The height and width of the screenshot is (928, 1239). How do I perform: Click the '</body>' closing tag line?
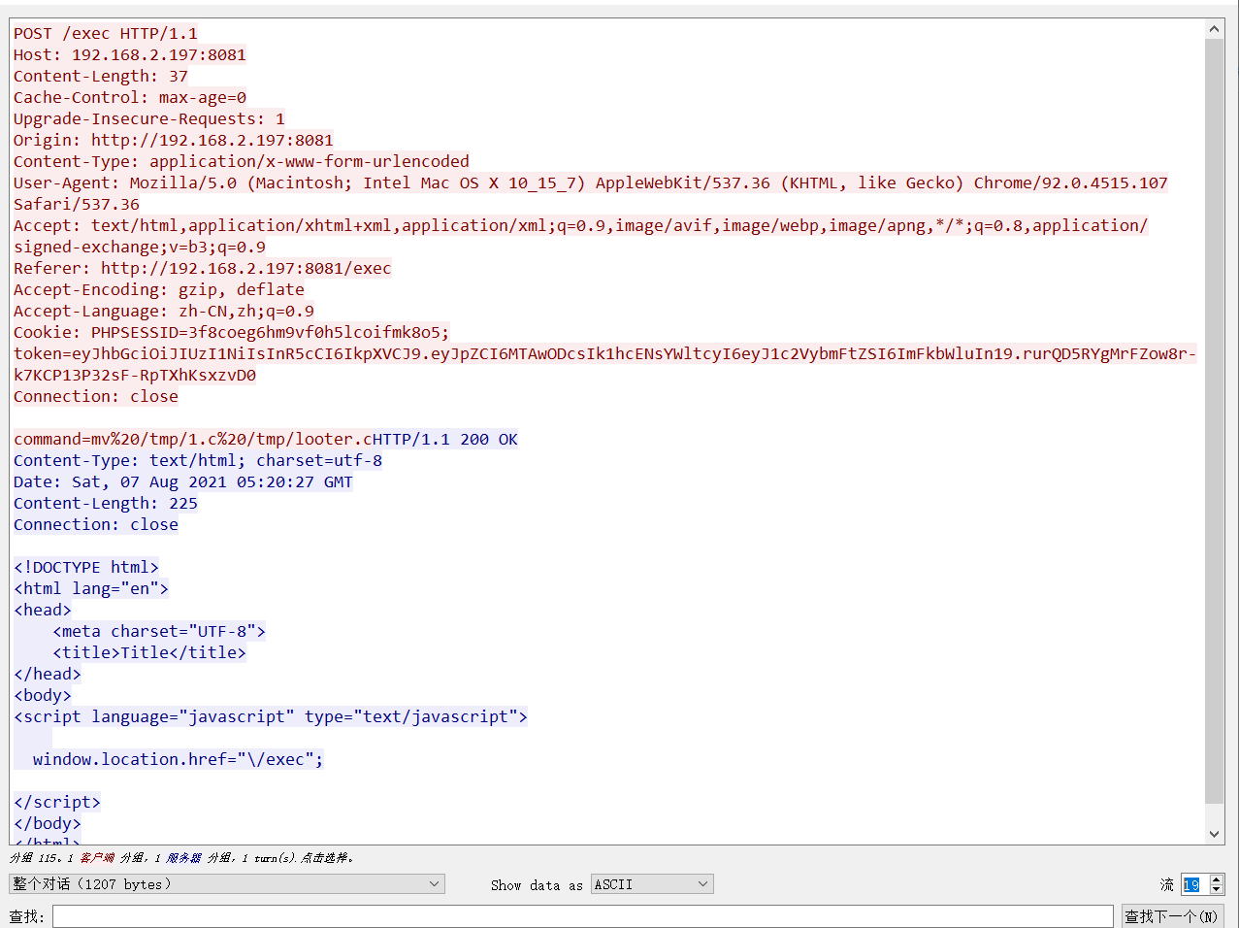[x=48, y=823]
